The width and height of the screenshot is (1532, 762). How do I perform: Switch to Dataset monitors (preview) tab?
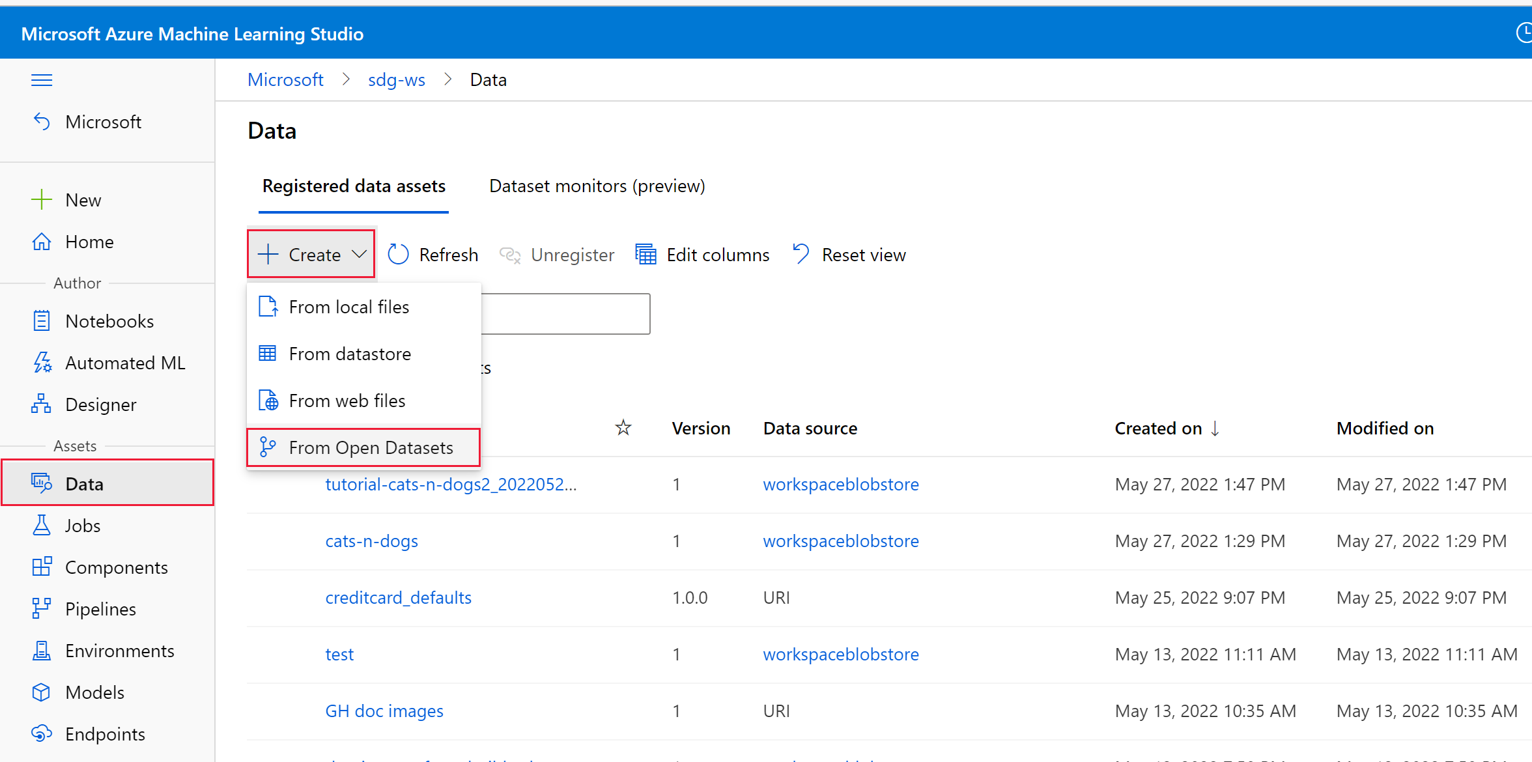point(597,186)
